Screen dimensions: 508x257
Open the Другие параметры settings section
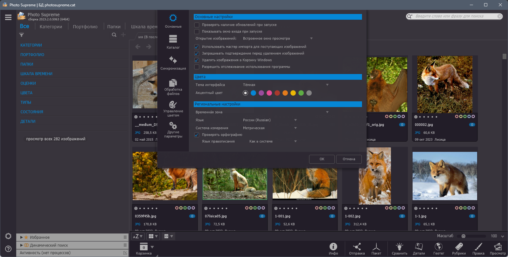click(x=173, y=130)
